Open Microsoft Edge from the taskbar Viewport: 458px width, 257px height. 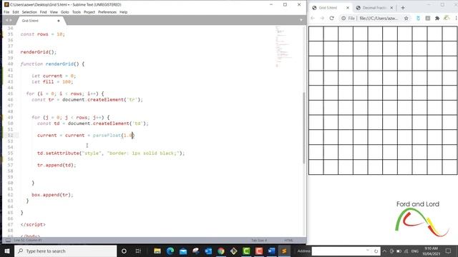point(170,251)
